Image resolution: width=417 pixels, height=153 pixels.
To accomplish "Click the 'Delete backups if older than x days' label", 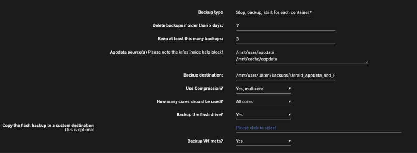I will click(188, 25).
